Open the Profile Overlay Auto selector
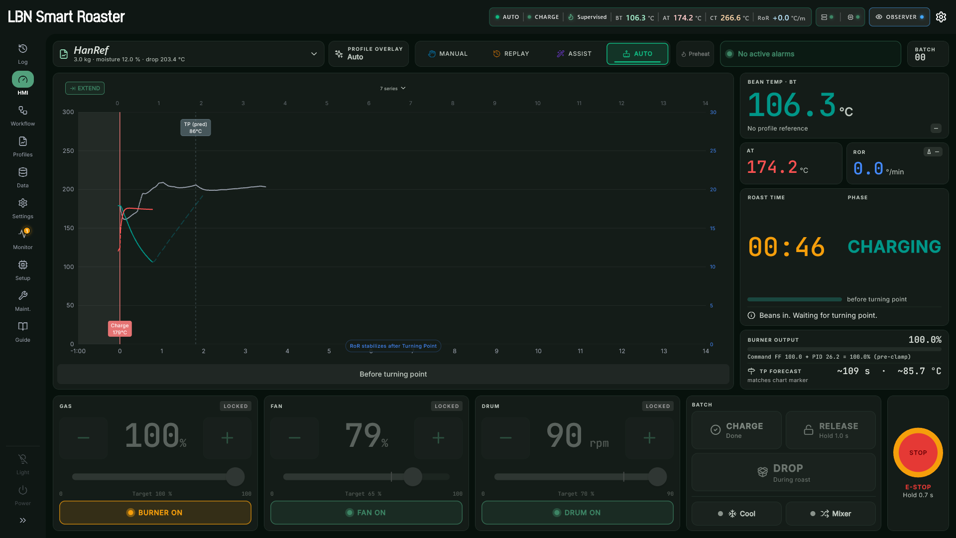The width and height of the screenshot is (956, 538). (368, 54)
